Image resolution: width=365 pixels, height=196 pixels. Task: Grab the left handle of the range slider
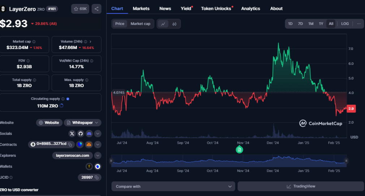[x=111, y=161]
